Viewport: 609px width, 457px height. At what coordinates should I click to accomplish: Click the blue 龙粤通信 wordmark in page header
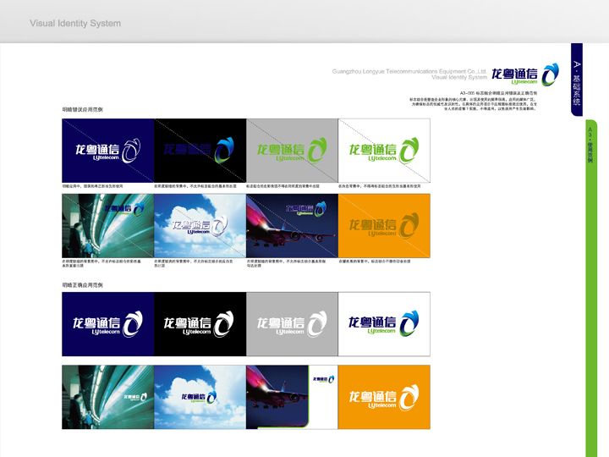pyautogui.click(x=514, y=74)
